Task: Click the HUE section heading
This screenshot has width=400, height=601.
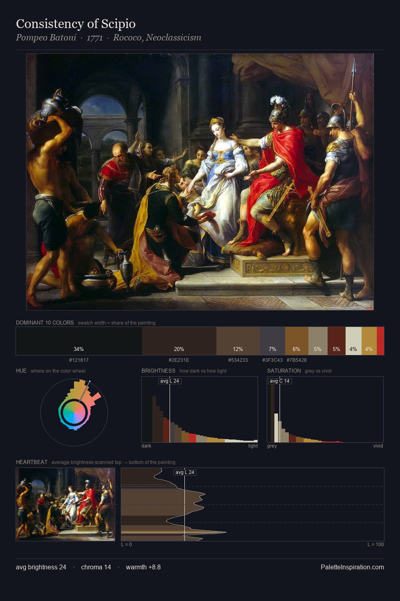Action: 21,371
